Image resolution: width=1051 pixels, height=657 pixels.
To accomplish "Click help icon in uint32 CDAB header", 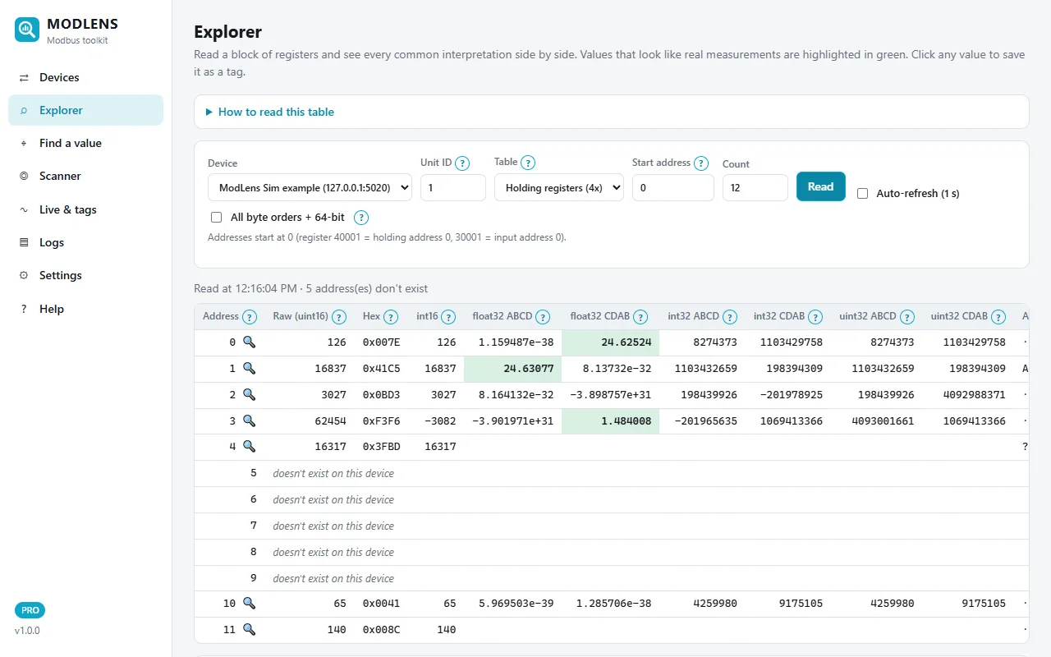I will [x=998, y=316].
